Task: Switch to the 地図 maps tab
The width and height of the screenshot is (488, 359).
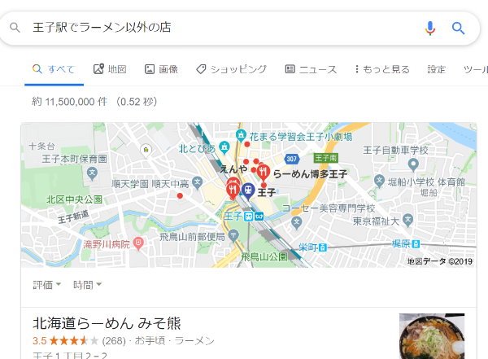Action: tap(110, 69)
